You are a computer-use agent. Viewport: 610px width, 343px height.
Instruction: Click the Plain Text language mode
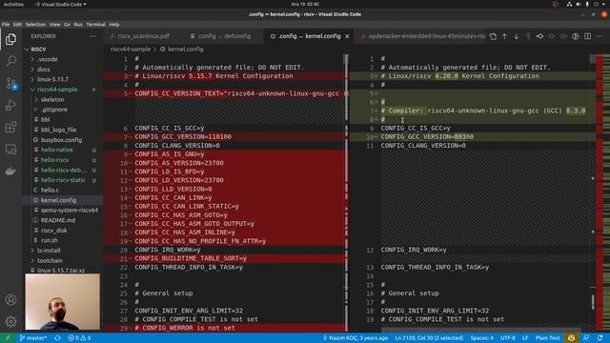pos(547,338)
